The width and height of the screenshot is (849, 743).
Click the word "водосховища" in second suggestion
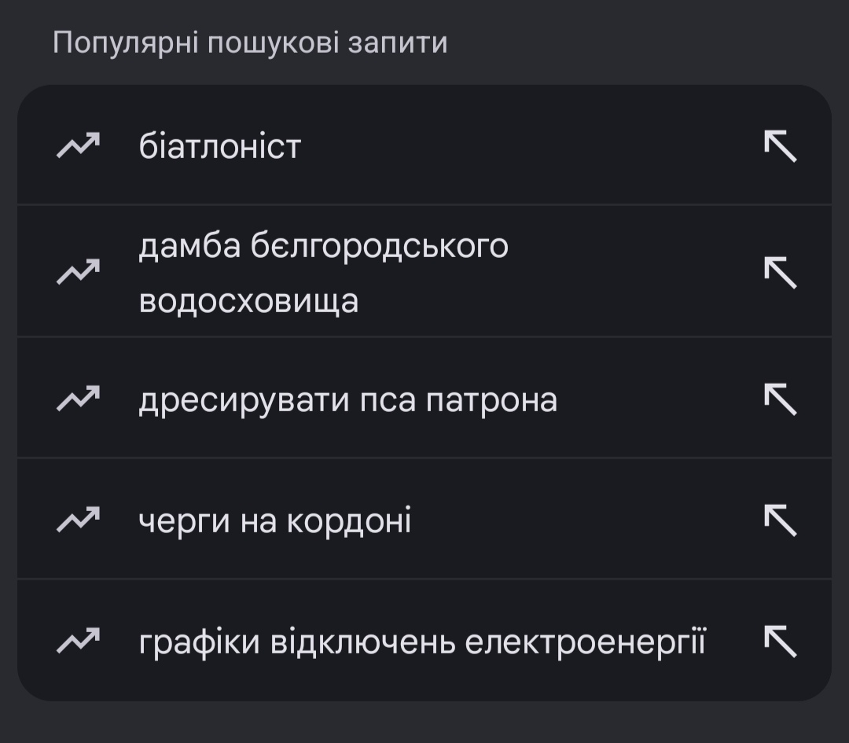248,301
